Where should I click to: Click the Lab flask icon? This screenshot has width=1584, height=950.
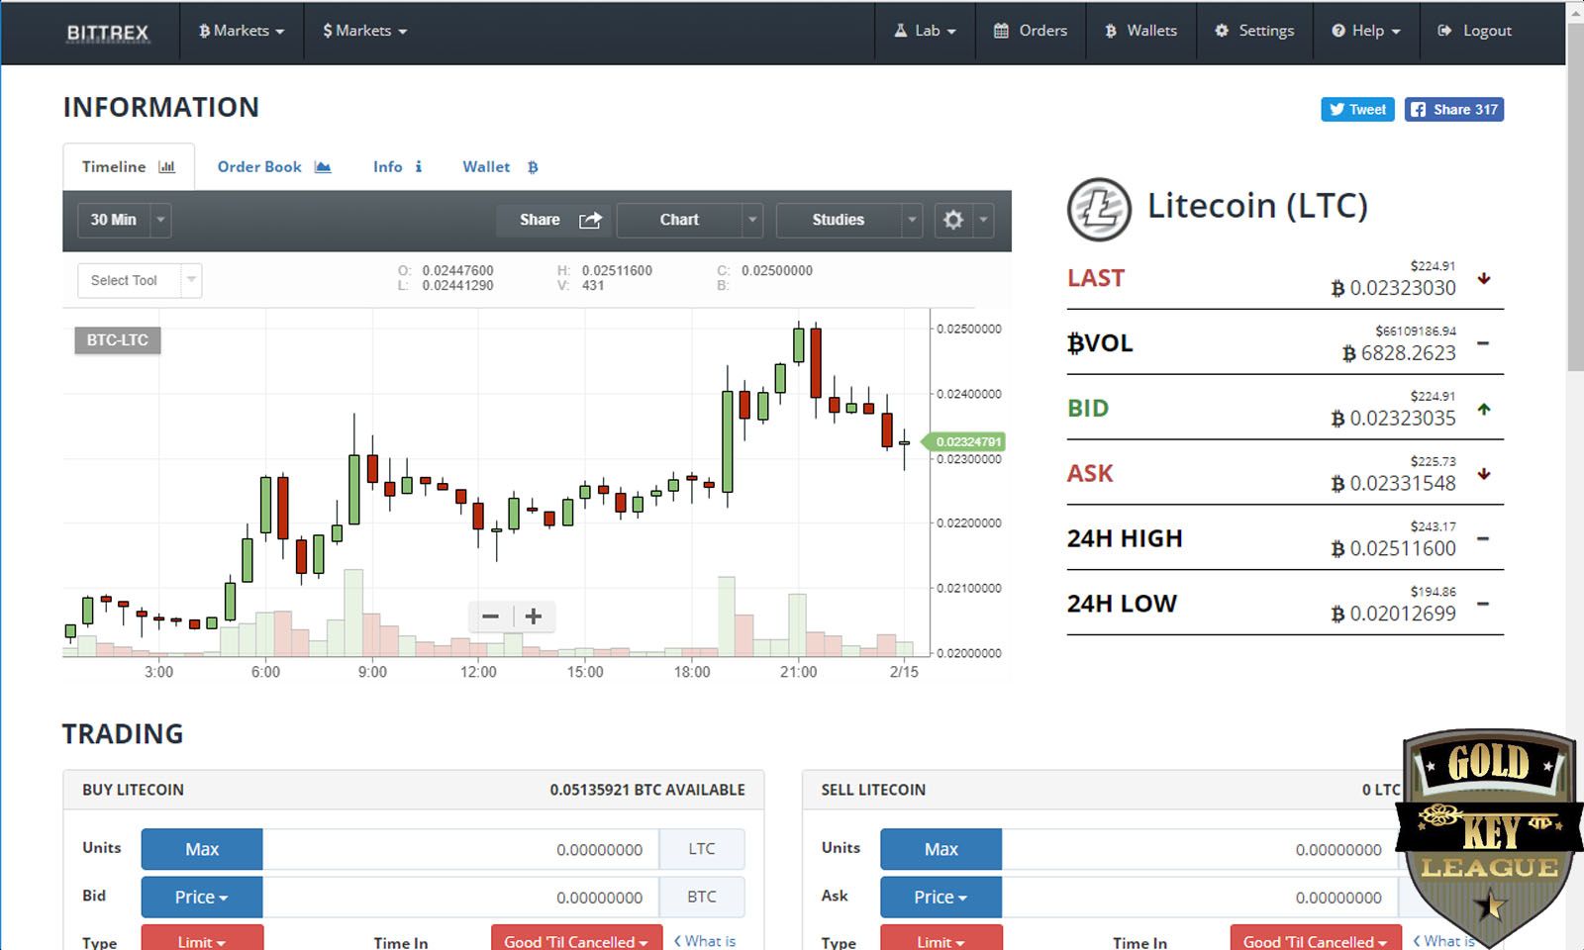904,31
